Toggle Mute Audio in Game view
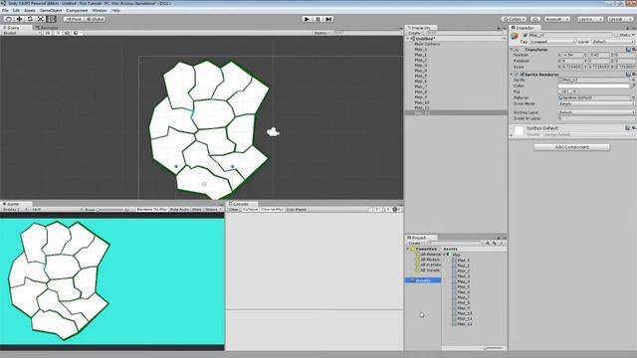Viewport: 637px width, 358px height. [179, 210]
